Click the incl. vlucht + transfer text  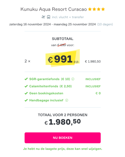click(x=68, y=17)
